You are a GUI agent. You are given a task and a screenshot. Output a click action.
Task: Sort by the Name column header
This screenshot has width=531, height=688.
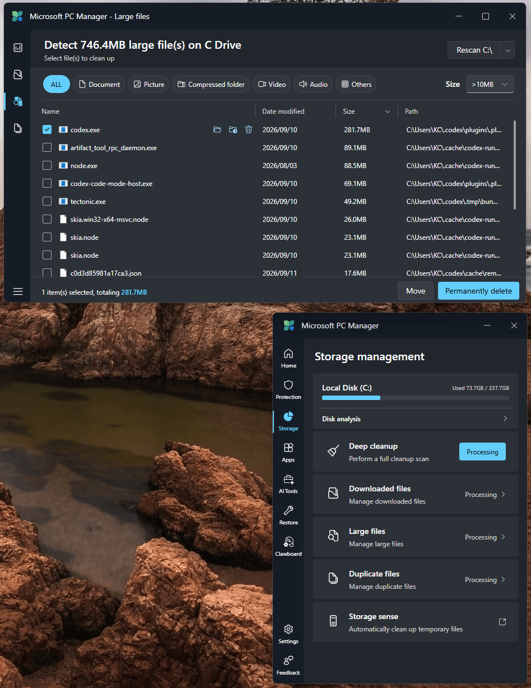pos(50,111)
